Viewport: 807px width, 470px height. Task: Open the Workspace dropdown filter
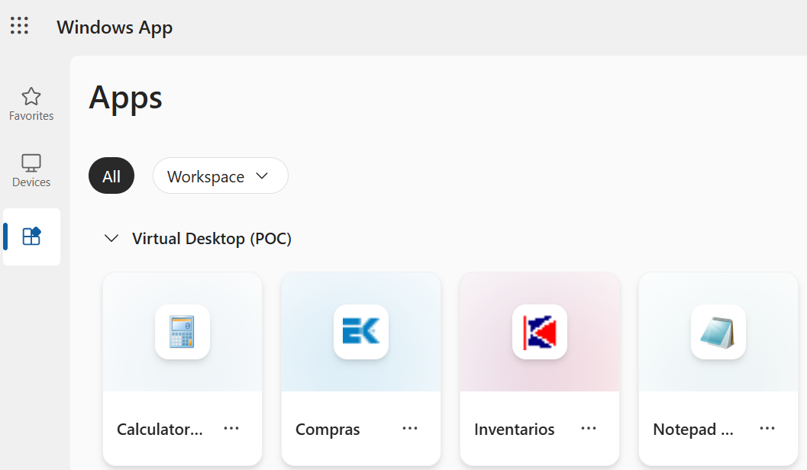point(221,175)
